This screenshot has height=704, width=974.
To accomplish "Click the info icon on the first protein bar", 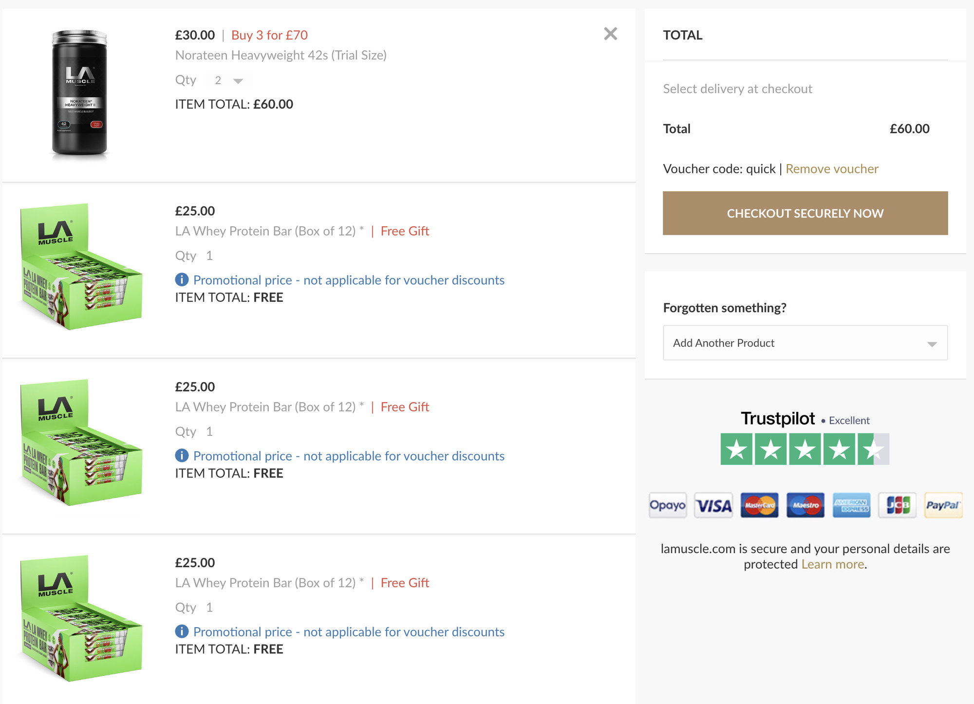I will click(182, 279).
